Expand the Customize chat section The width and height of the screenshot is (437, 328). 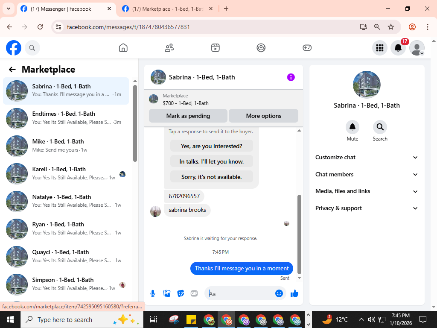367,157
